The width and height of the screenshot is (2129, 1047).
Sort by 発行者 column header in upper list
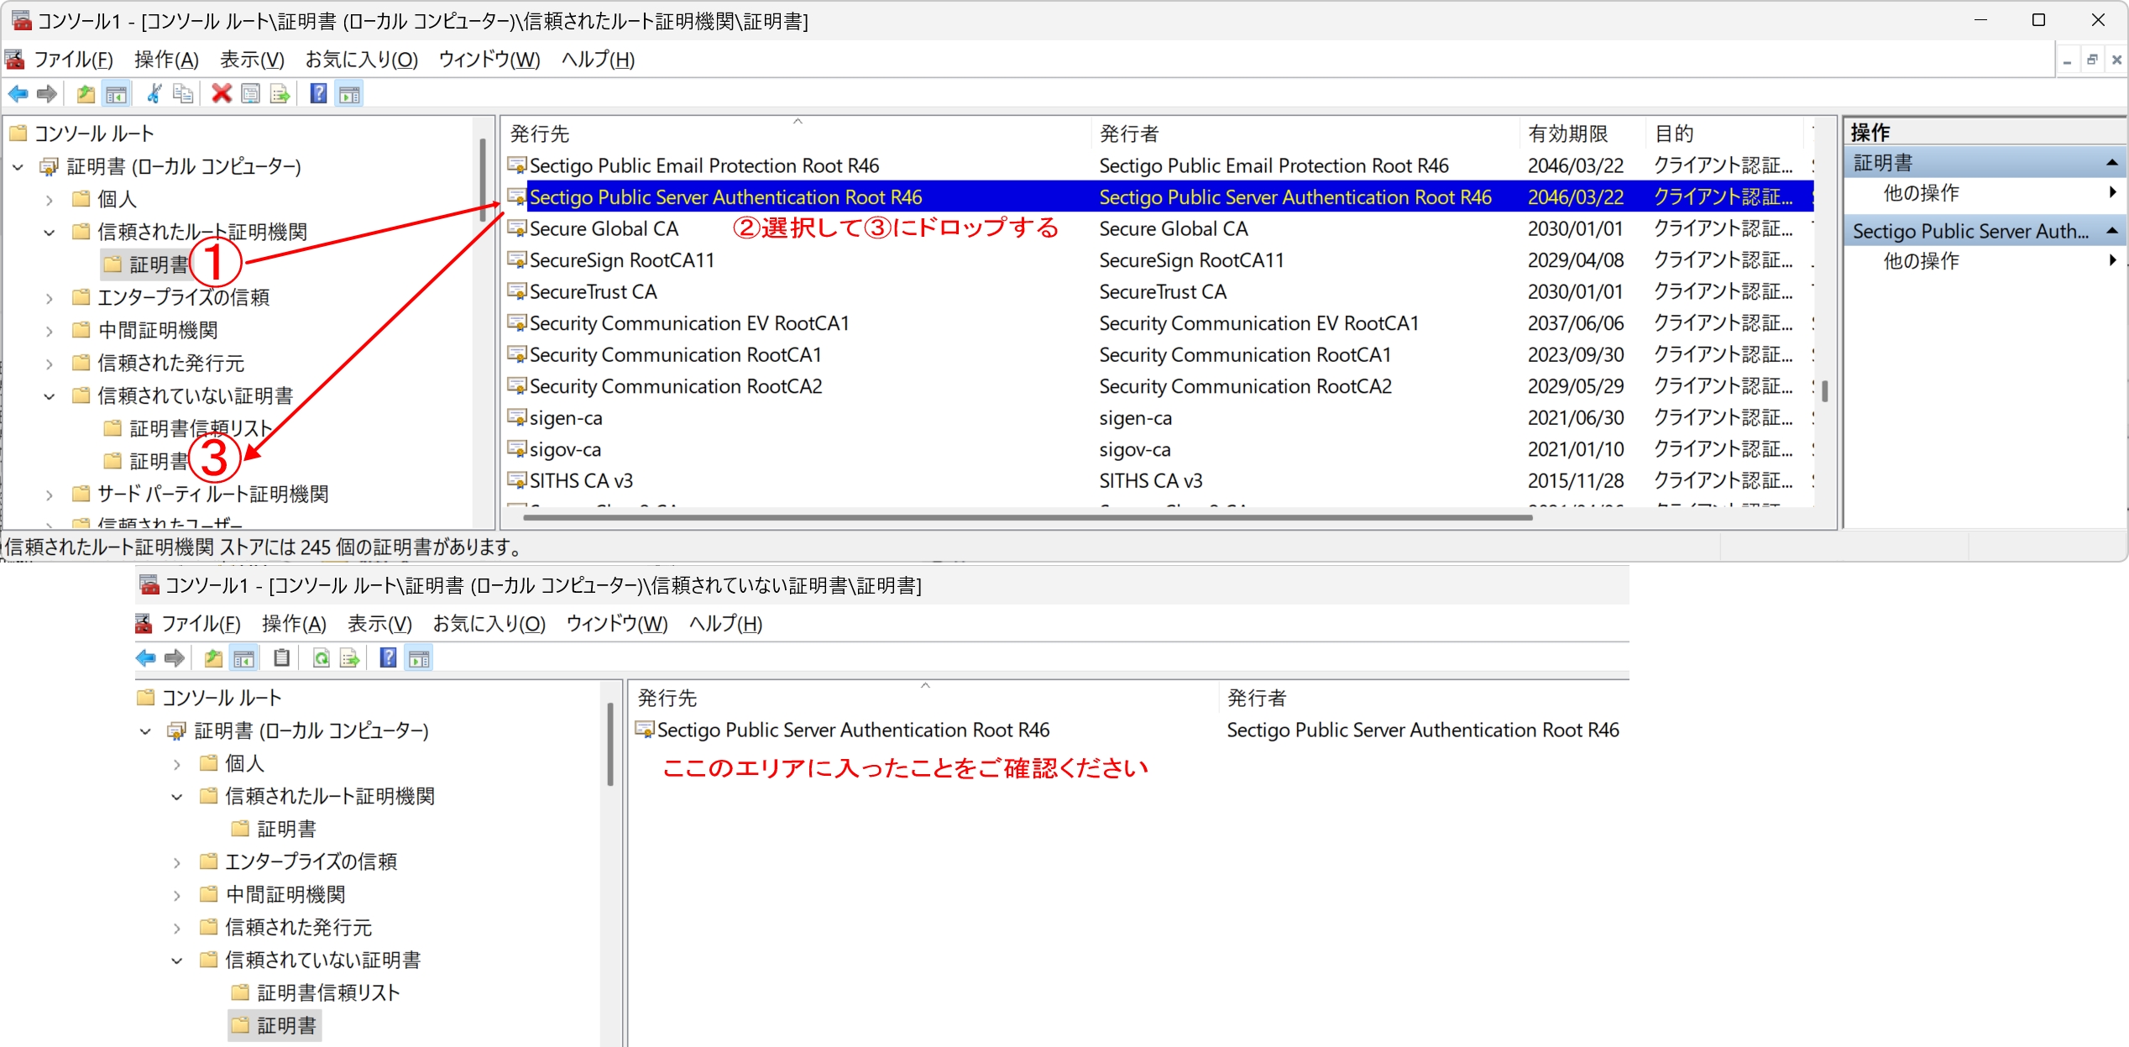click(1306, 133)
